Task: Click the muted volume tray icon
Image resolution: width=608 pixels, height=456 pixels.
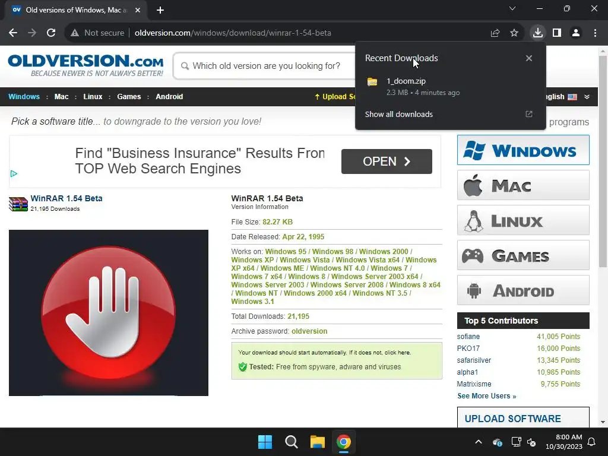Action: 531,442
